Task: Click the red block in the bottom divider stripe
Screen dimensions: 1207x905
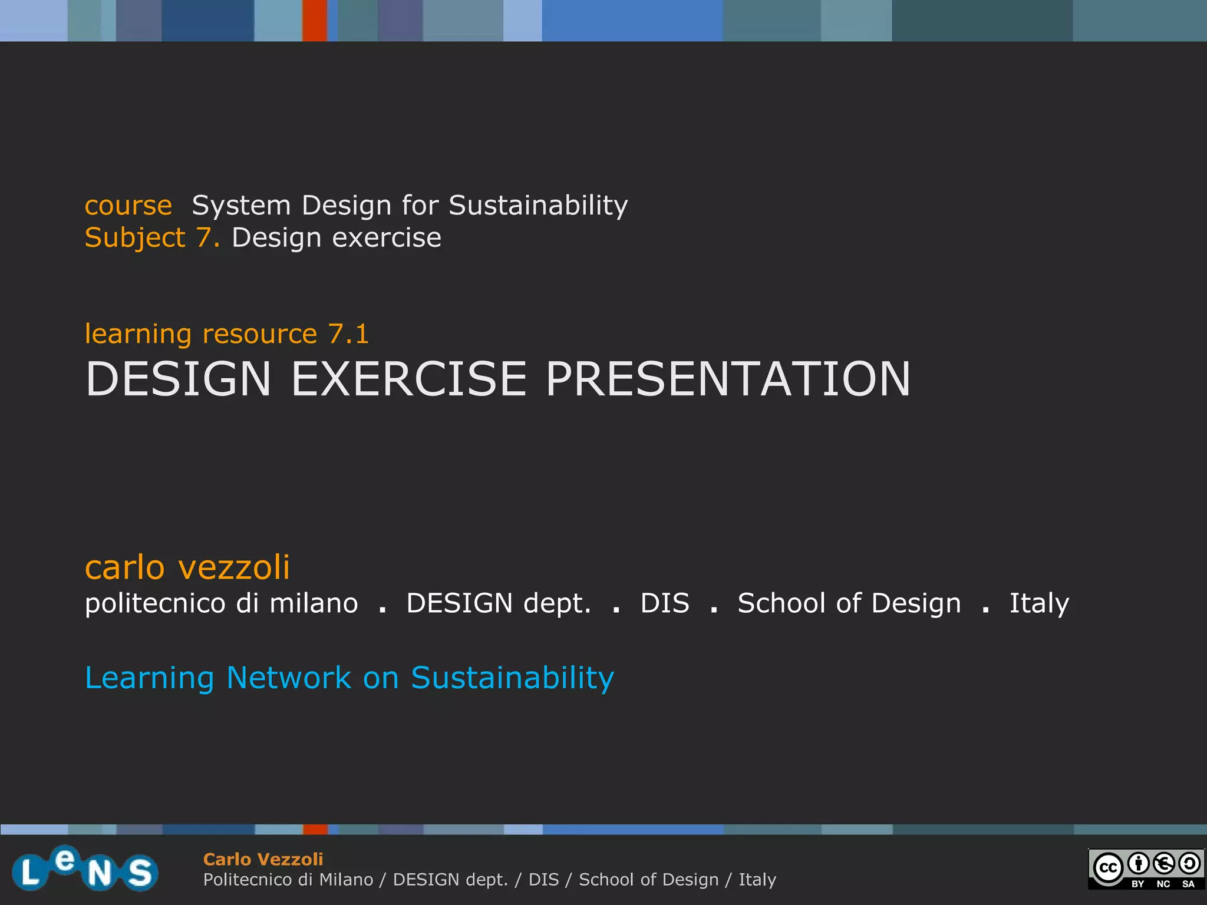Action: pyautogui.click(x=315, y=829)
